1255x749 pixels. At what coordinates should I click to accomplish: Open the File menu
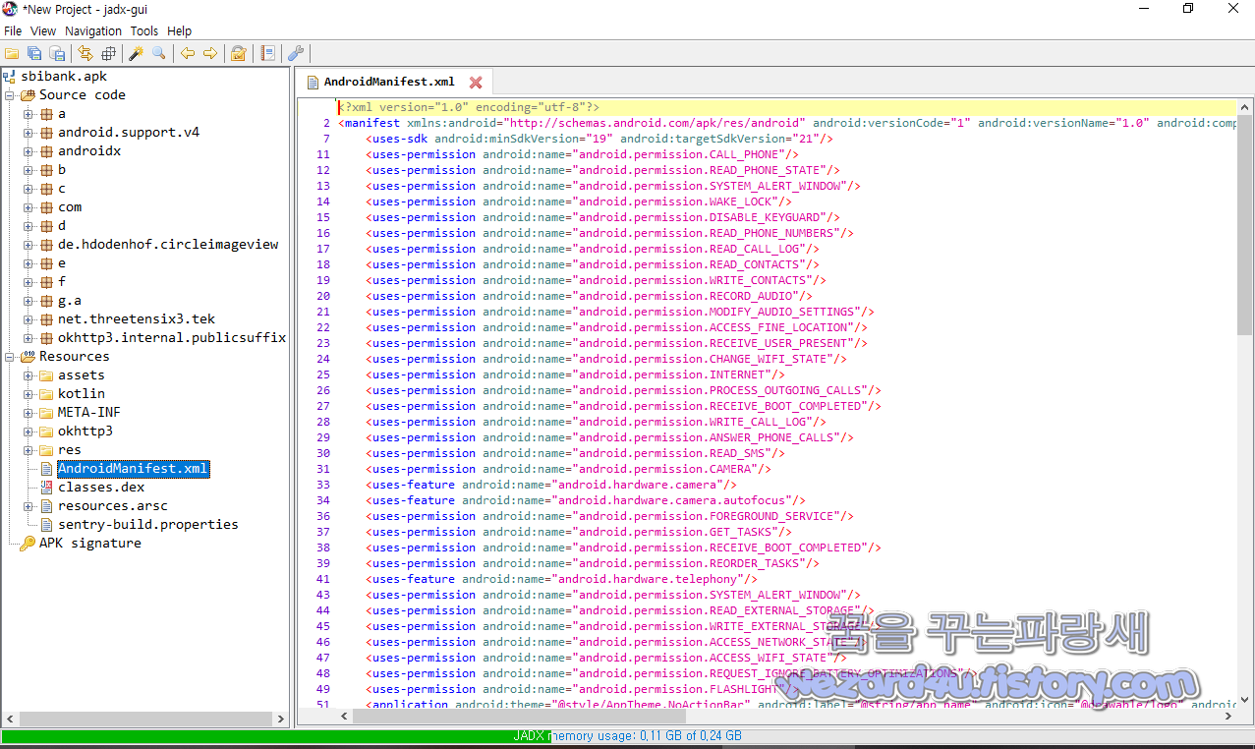pos(13,31)
